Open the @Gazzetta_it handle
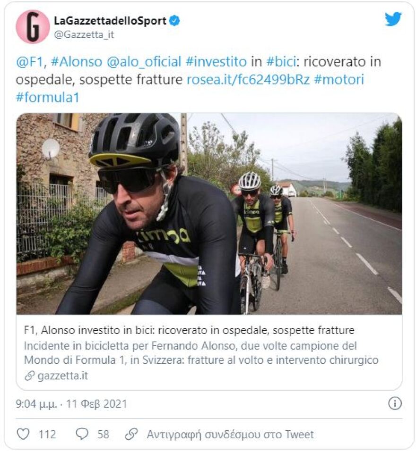 (x=84, y=34)
